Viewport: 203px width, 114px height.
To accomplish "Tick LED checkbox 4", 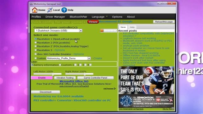I will [90, 65].
